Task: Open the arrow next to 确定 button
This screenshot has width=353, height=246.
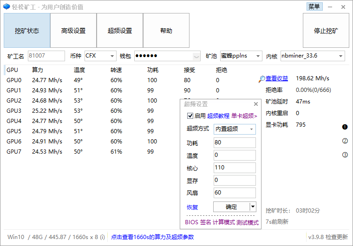Action: pos(253,207)
